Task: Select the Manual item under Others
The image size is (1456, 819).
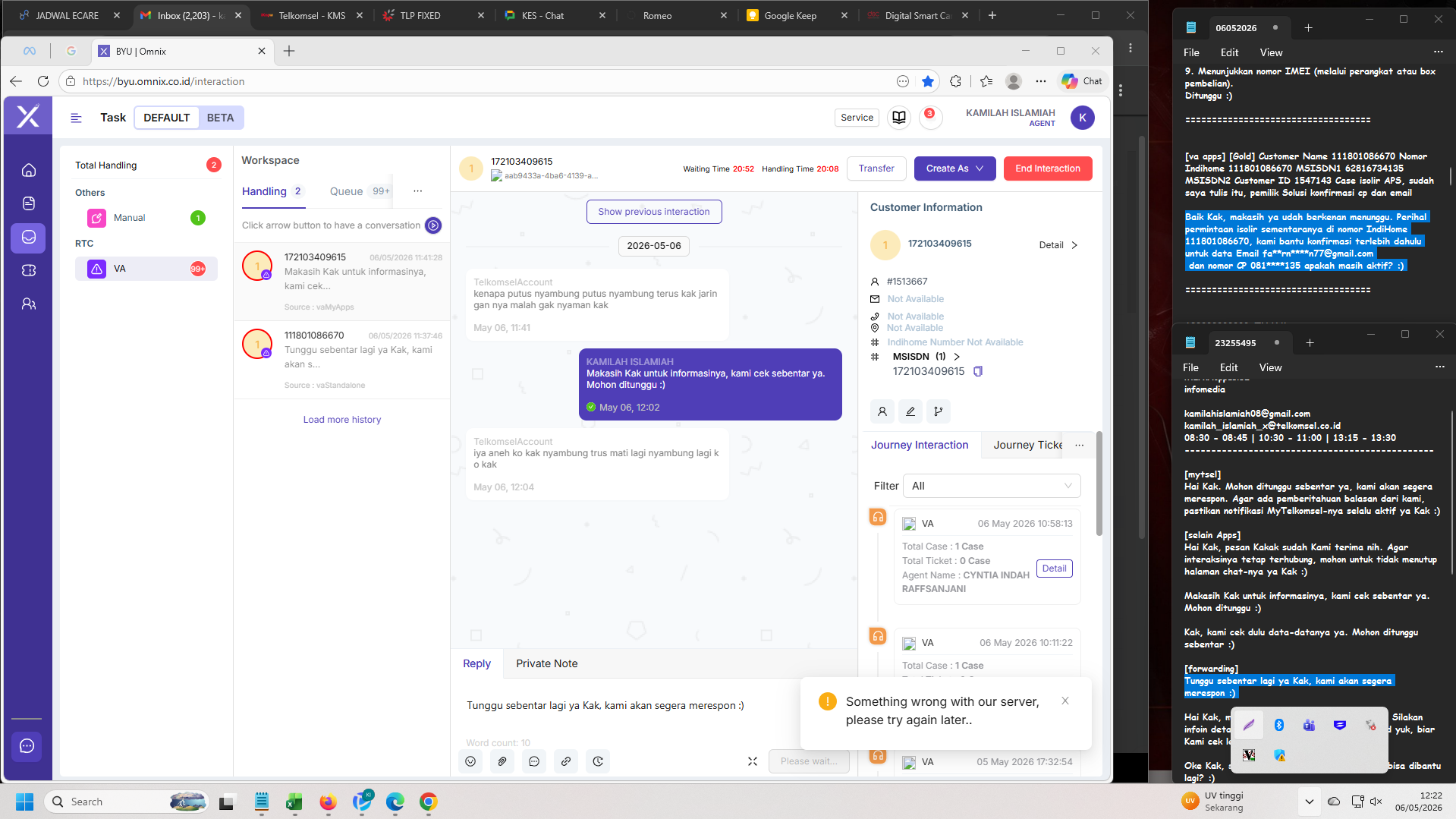Action: click(x=146, y=218)
